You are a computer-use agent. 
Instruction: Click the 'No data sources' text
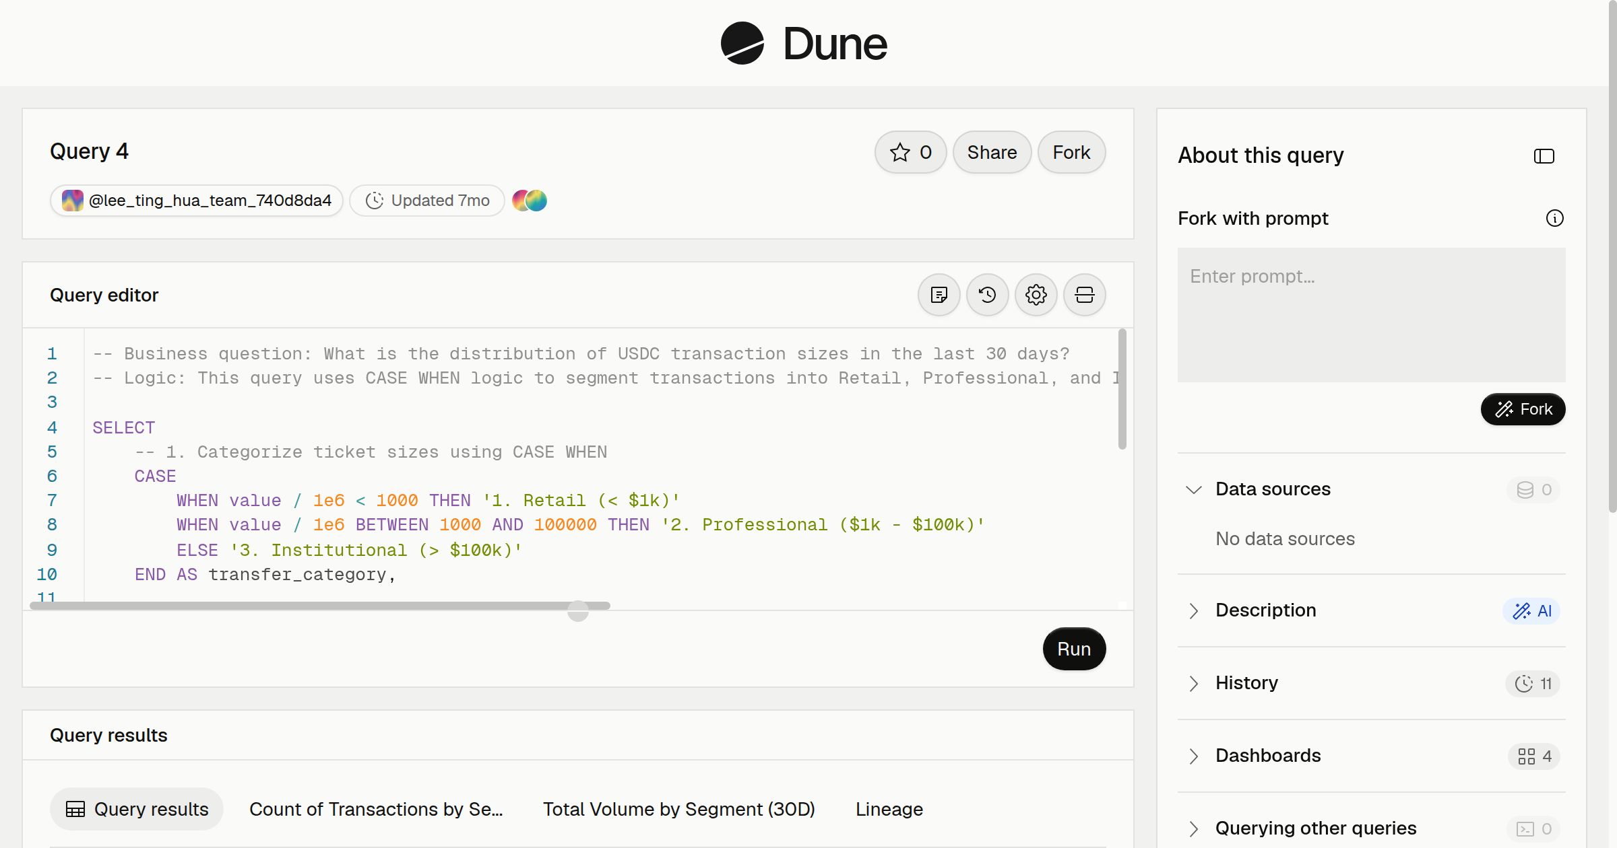(x=1285, y=538)
